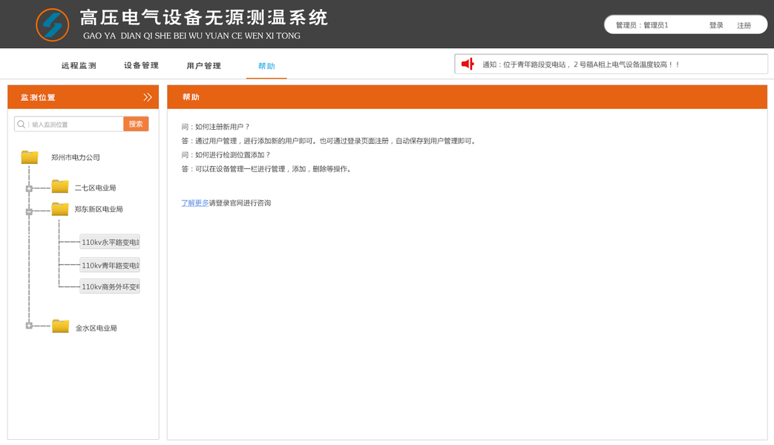The height and width of the screenshot is (445, 774).
Task: Expand the 金水区电业局 tree node
Action: [x=29, y=326]
